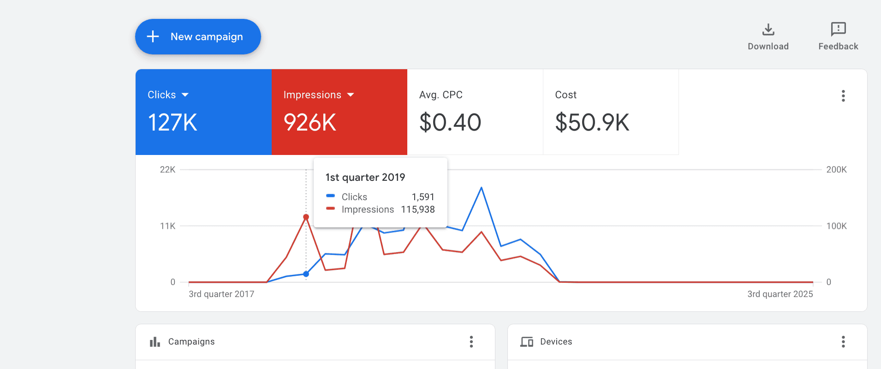Image resolution: width=881 pixels, height=369 pixels.
Task: Click the red Impressions data point on chart
Action: pyautogui.click(x=306, y=217)
